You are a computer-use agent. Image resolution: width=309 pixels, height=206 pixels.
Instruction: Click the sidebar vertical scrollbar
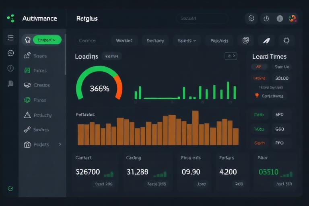[x=66, y=54]
